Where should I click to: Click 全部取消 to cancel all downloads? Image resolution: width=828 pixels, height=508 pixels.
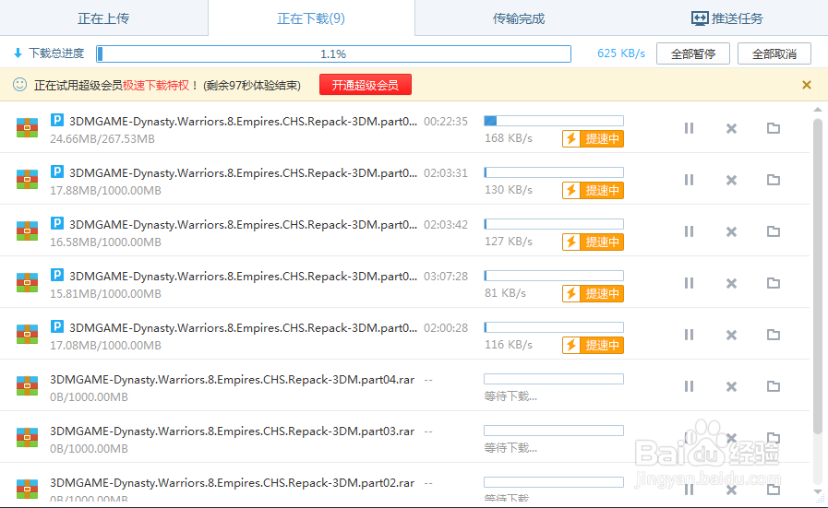[774, 53]
